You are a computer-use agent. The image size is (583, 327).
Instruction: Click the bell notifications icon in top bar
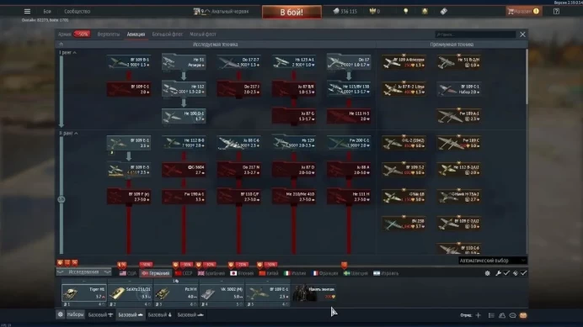coord(425,11)
